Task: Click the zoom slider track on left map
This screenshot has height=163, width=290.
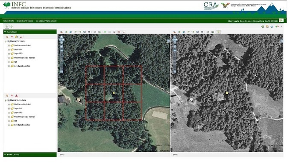Action: tap(62, 59)
